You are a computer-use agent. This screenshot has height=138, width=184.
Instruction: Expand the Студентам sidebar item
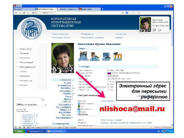[17, 58]
